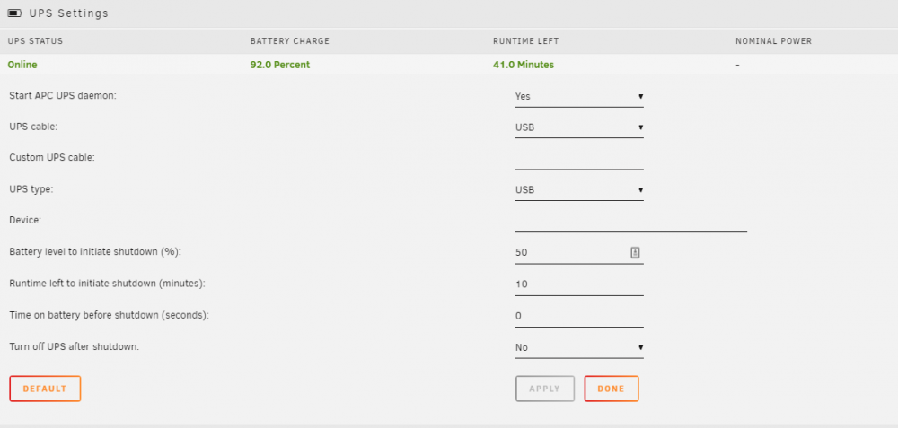Open the UPS cable dropdown
This screenshot has height=428, width=898.
pos(579,127)
